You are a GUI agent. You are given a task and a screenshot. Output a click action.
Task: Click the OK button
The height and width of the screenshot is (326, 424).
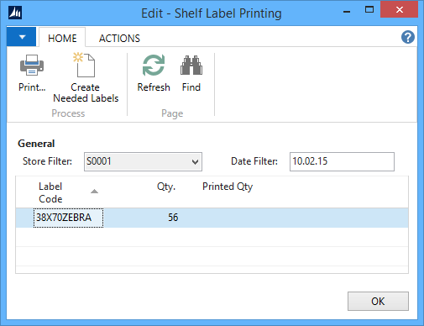tap(378, 301)
